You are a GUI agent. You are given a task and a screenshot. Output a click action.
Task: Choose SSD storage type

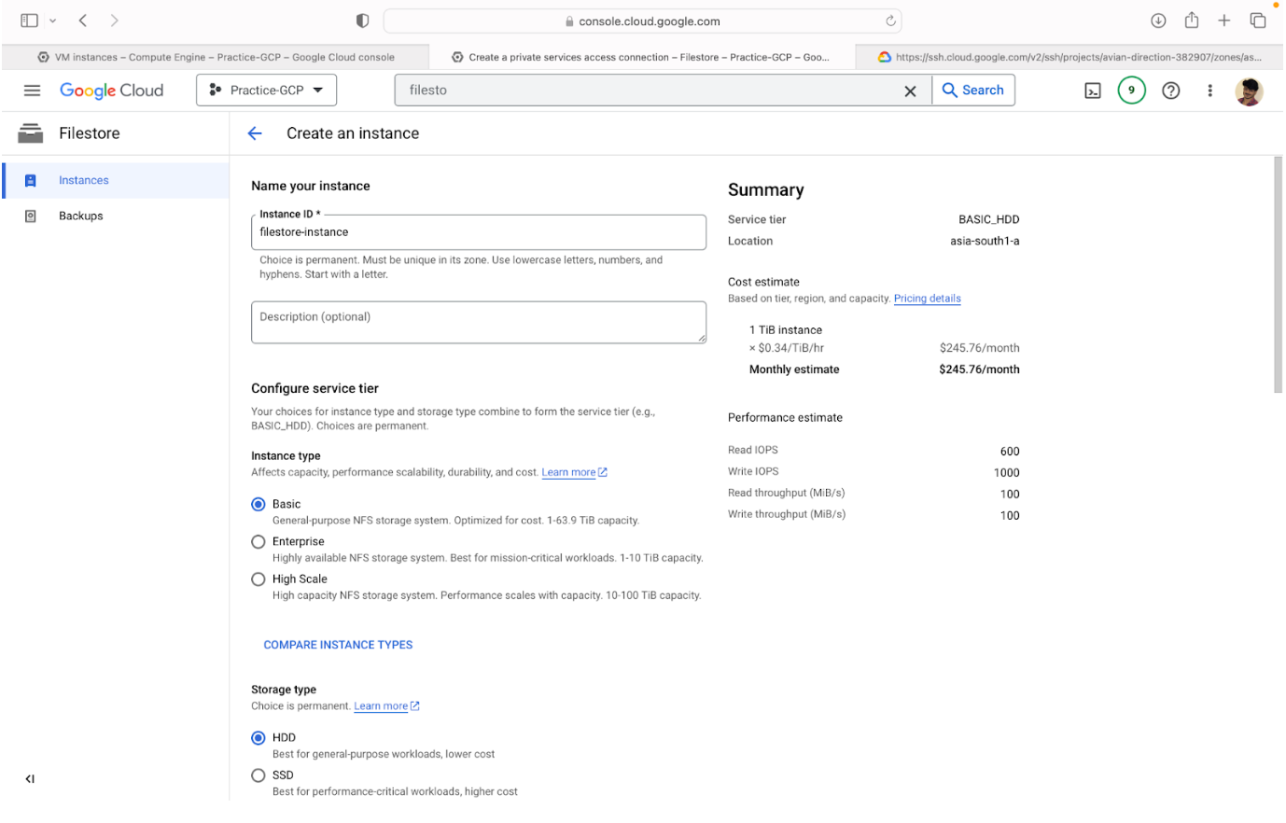pyautogui.click(x=258, y=774)
